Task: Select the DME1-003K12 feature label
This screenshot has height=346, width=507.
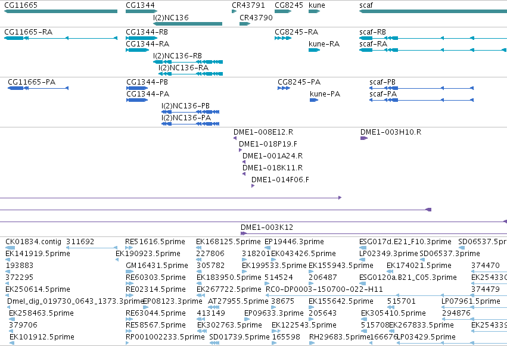Action: [267, 227]
